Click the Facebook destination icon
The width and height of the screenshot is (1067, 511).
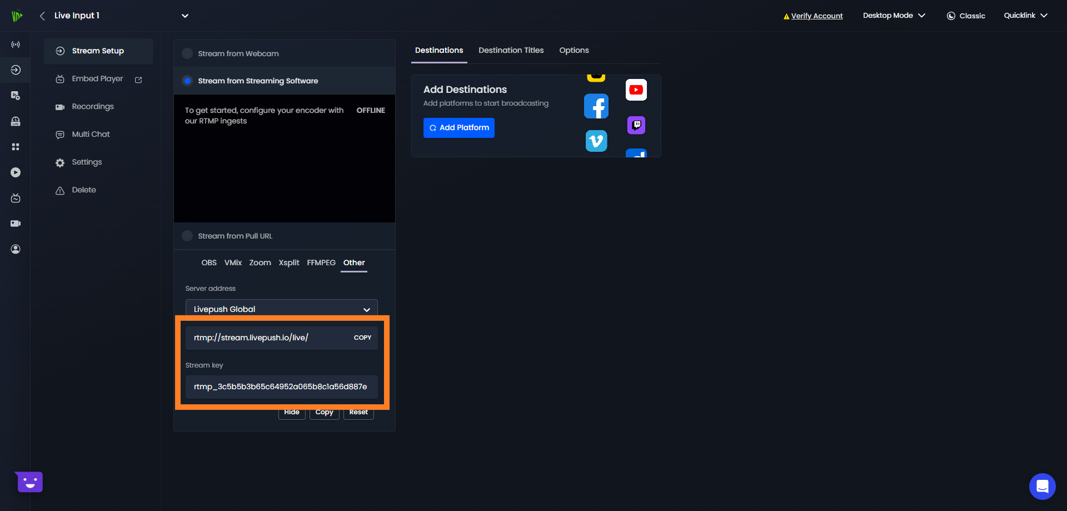(596, 106)
